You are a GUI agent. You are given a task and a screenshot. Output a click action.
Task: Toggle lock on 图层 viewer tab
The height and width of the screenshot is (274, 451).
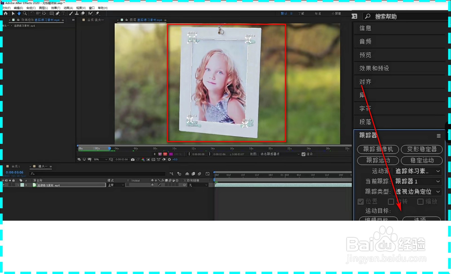pyautogui.click(x=127, y=20)
